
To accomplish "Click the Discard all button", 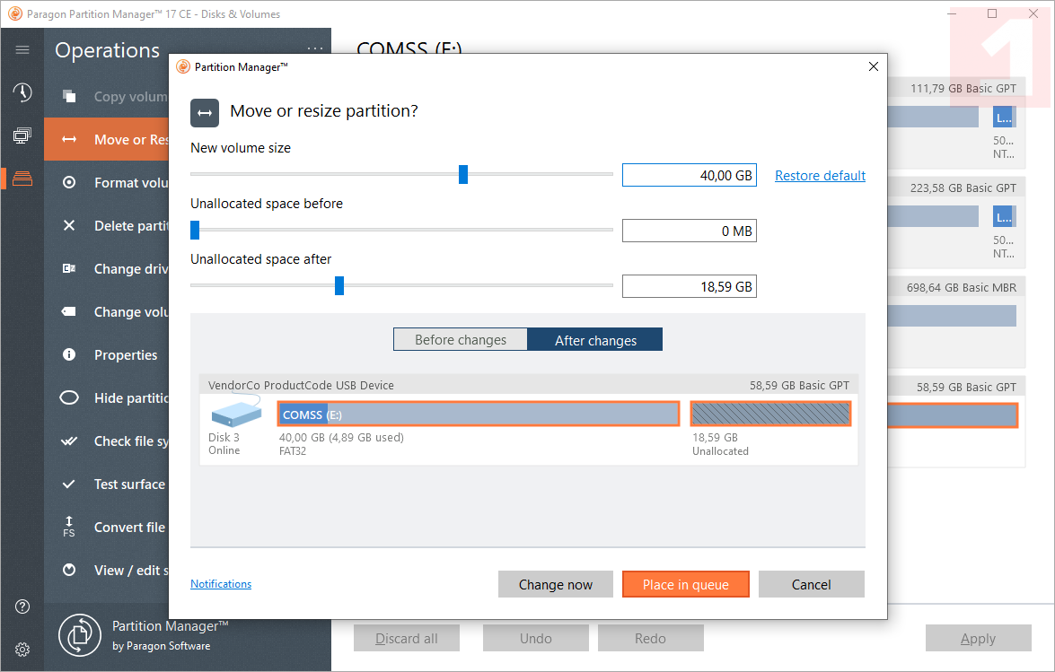I will click(x=407, y=639).
